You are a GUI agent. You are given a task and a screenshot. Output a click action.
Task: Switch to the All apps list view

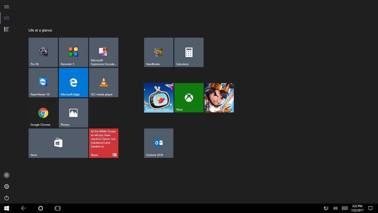pyautogui.click(x=6, y=29)
